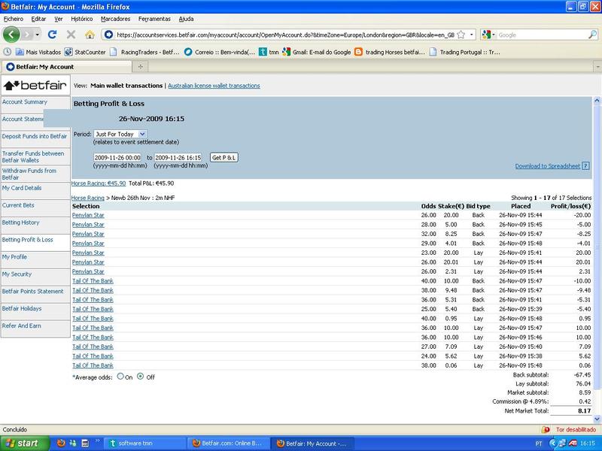Open the StatCounter bookmark icon
This screenshot has height=451, width=602.
tap(68, 52)
